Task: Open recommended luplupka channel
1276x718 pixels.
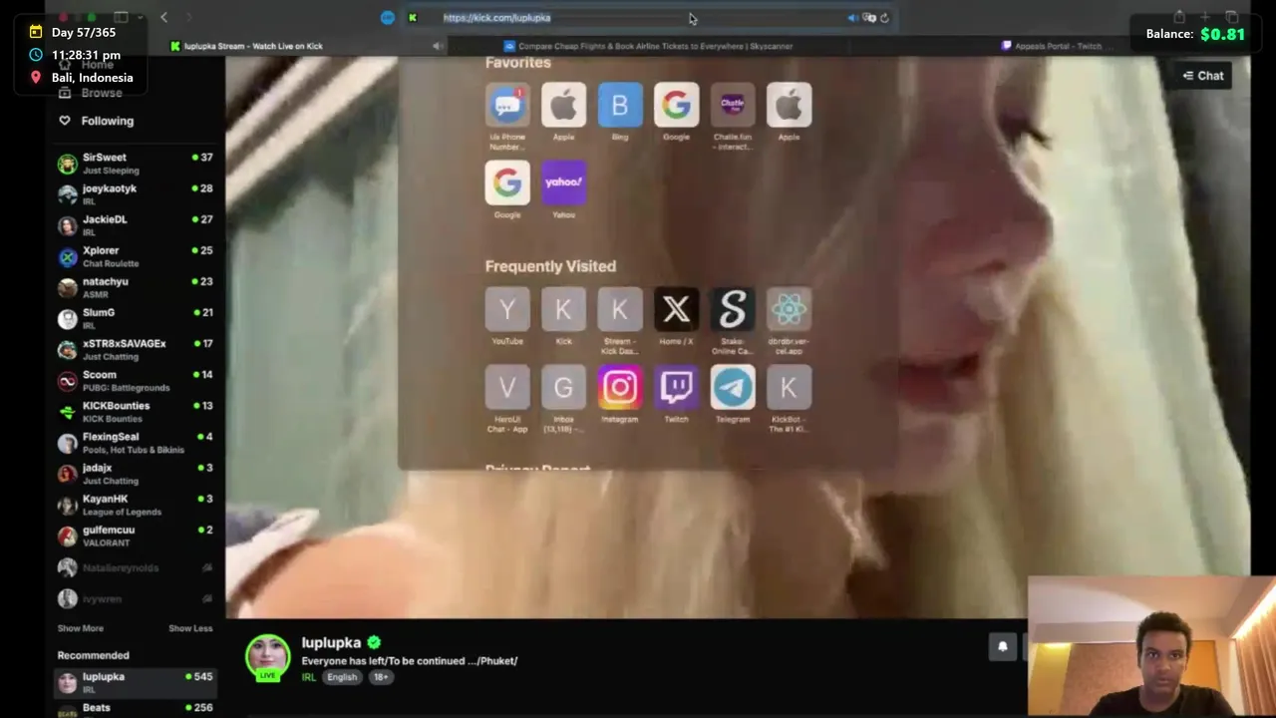Action: (136, 683)
